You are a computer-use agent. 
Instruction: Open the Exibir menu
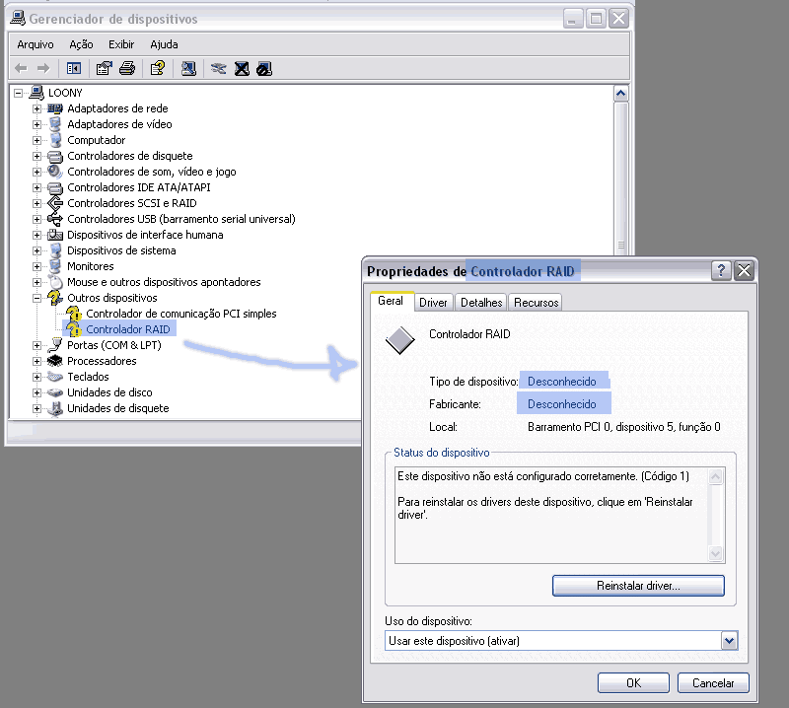121,44
